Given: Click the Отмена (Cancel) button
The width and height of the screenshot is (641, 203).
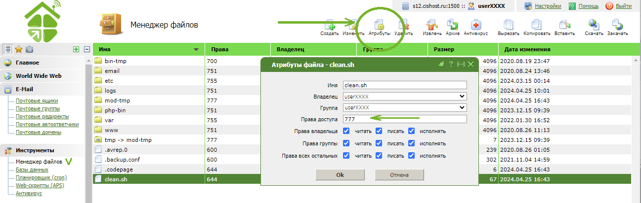Looking at the screenshot, I should click(399, 175).
